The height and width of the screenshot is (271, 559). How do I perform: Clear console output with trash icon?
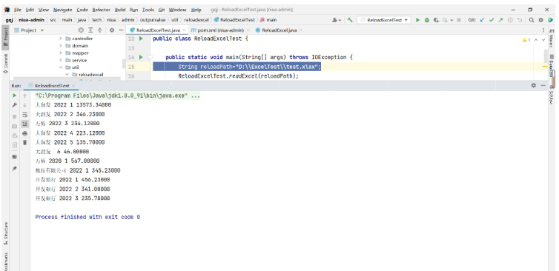(x=24, y=142)
